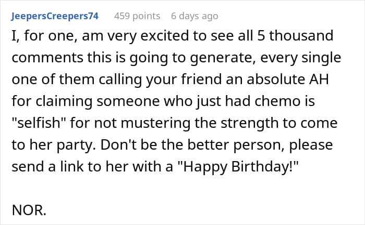Click the line beginning "send a link"
The height and width of the screenshot is (225, 365).
coord(155,167)
